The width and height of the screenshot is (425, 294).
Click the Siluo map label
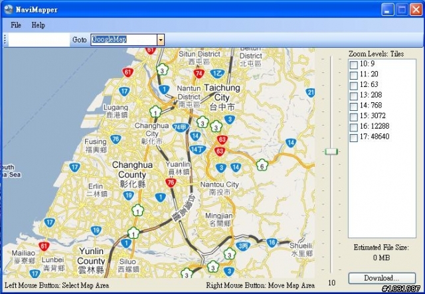(x=128, y=265)
